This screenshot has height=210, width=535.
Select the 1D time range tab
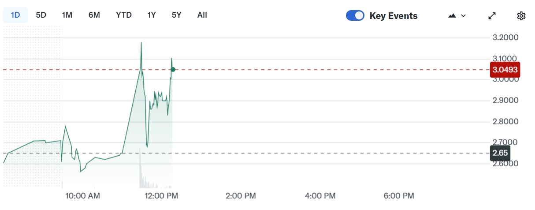tap(15, 15)
